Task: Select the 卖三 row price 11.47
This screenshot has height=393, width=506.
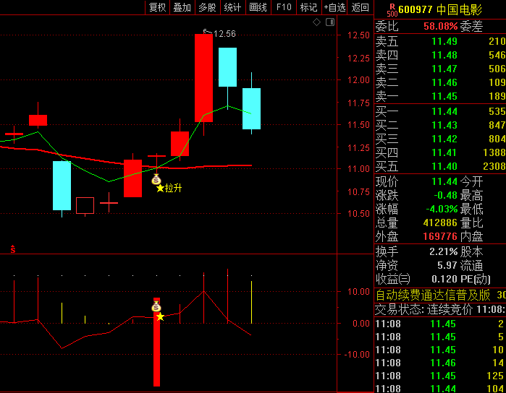Action: click(x=444, y=69)
